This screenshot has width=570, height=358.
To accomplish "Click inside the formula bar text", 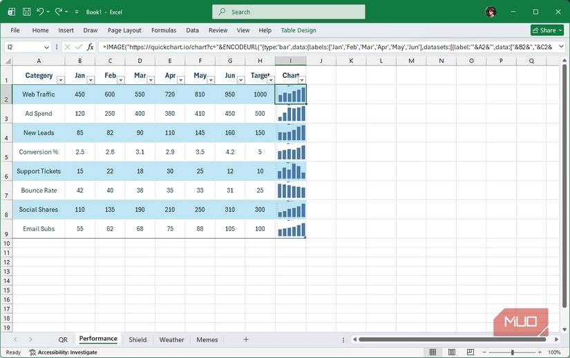I will tap(327, 47).
